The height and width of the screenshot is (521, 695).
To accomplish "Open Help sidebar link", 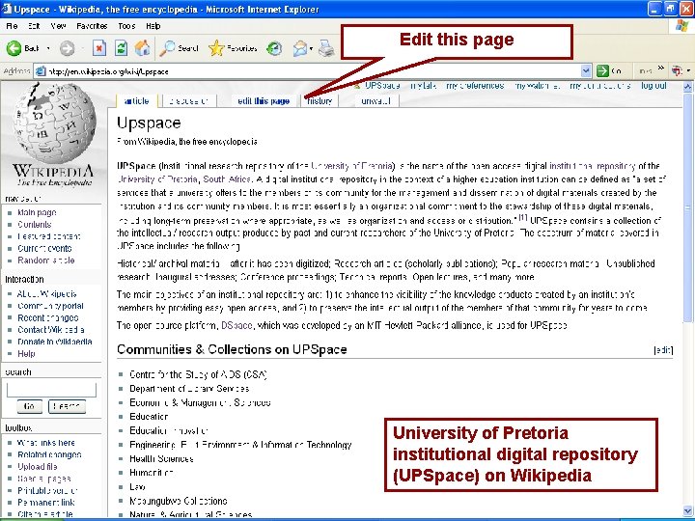I will (x=26, y=353).
